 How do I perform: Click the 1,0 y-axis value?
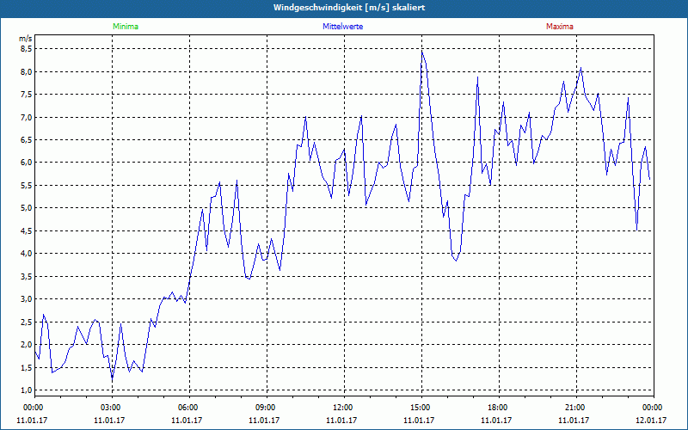pyautogui.click(x=27, y=390)
